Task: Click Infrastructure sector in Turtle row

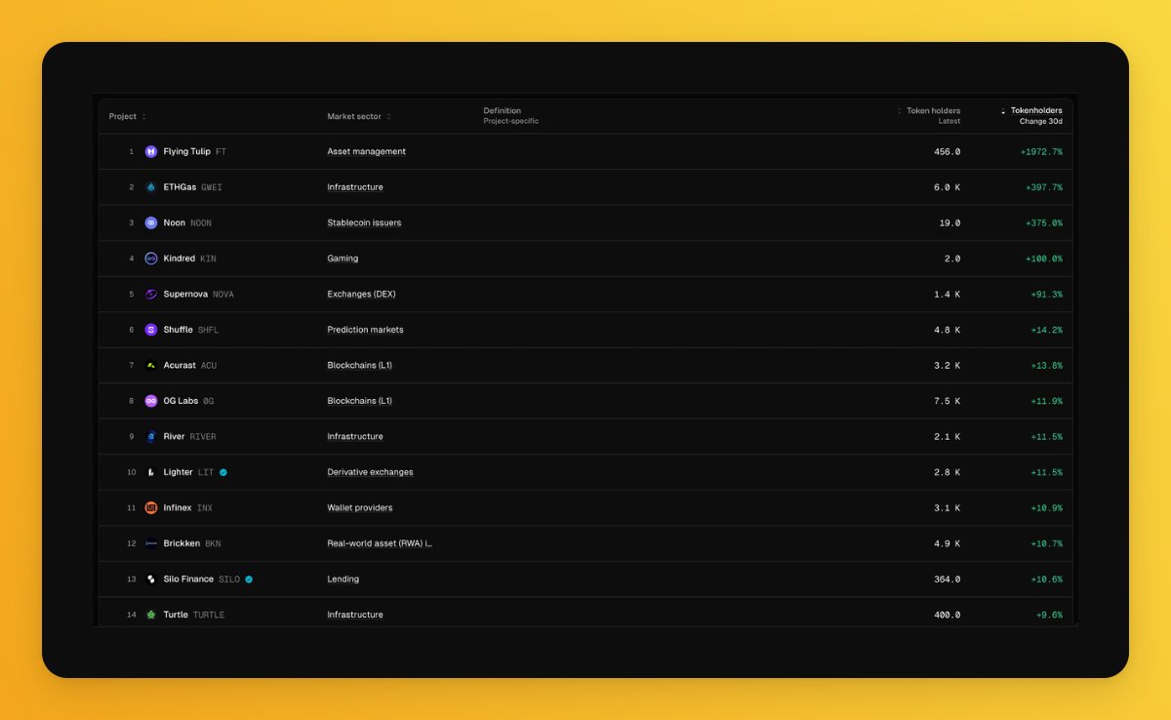Action: coord(355,615)
